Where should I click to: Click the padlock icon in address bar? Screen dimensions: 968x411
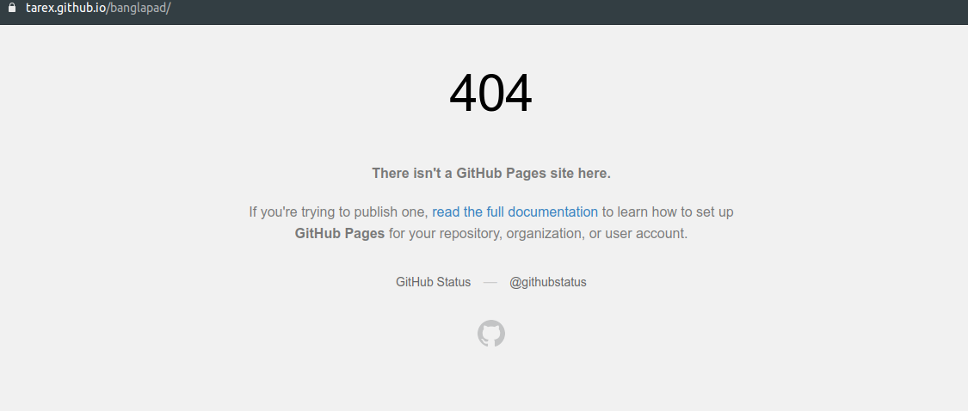[x=12, y=8]
